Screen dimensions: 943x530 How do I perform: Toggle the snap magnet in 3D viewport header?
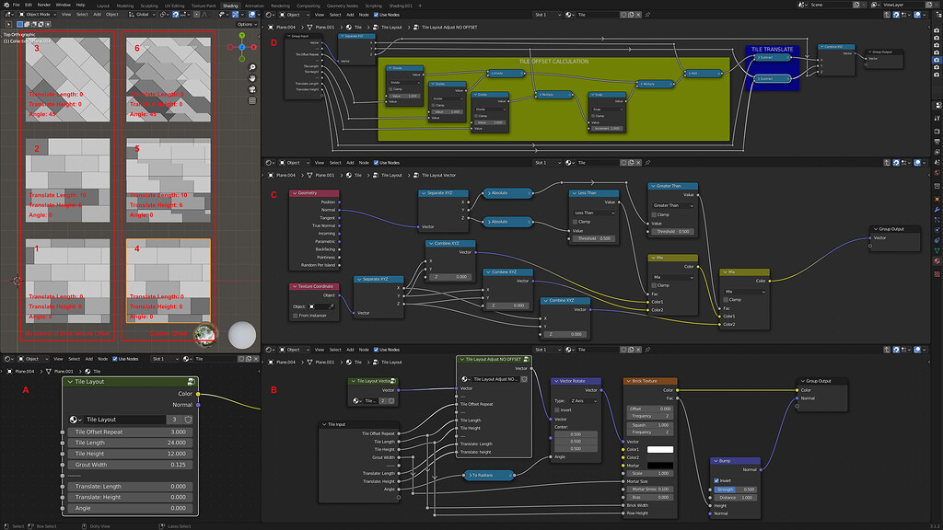pos(176,15)
